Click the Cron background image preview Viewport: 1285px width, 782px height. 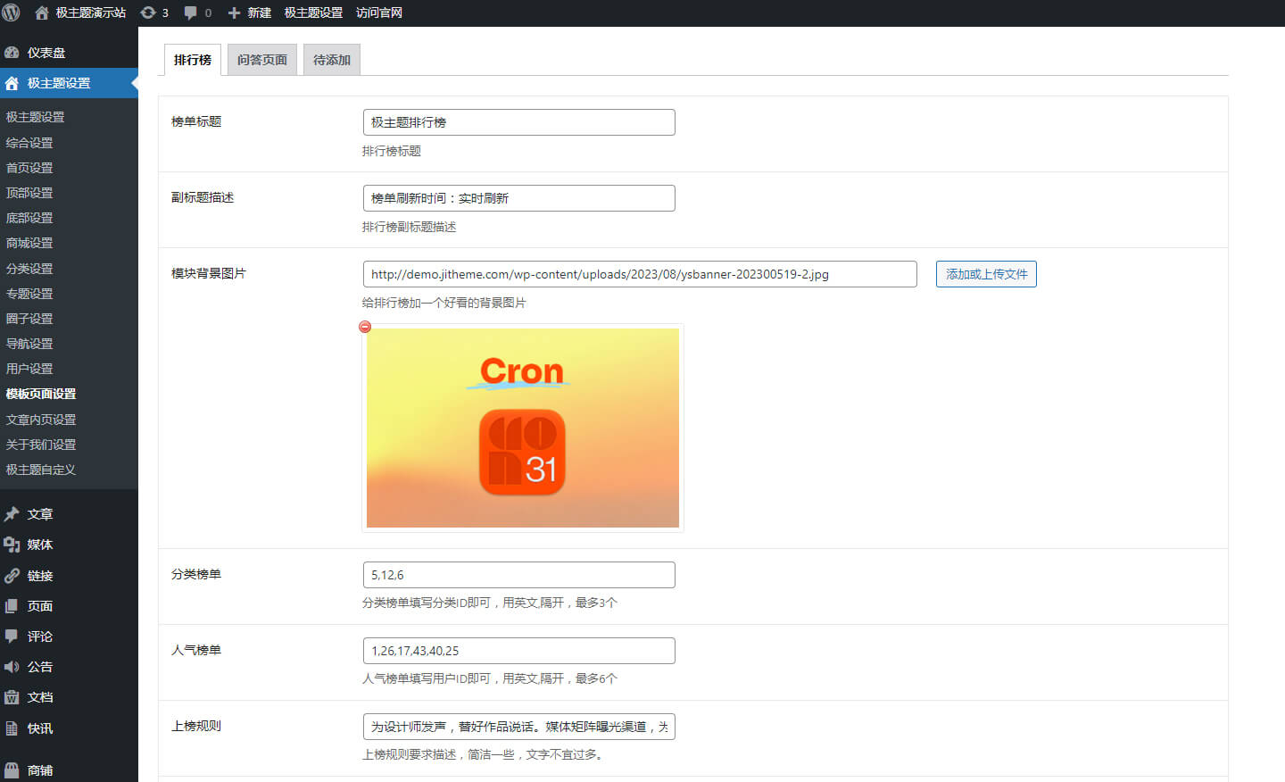click(x=523, y=428)
